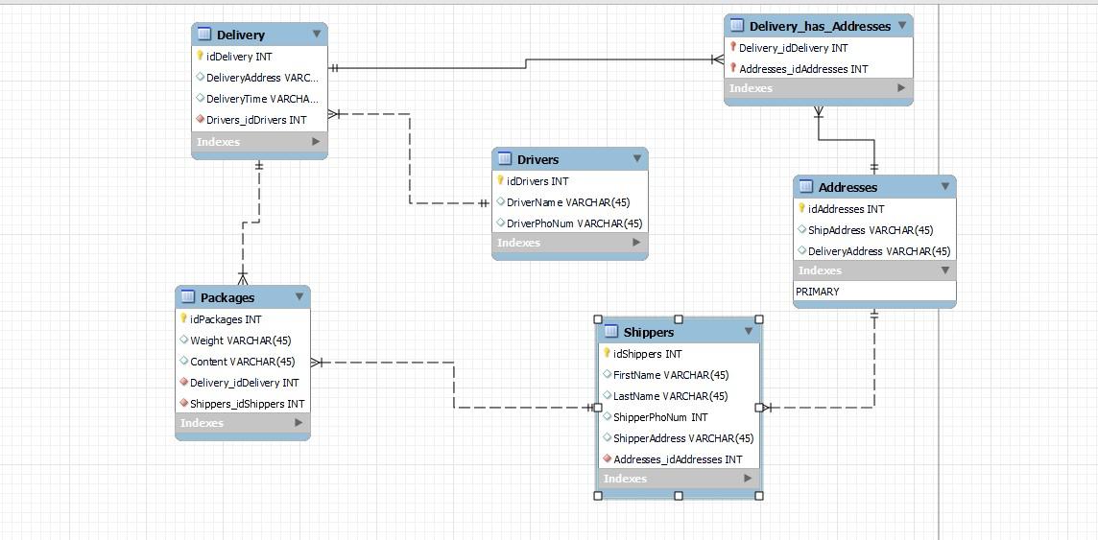Click the ShipAddress column diamond icon
Image resolution: width=1098 pixels, height=540 pixels.
(802, 229)
